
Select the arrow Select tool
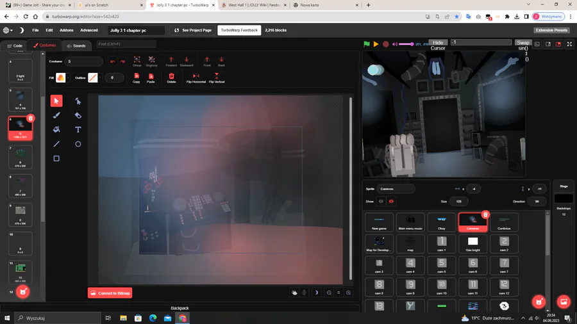click(56, 101)
